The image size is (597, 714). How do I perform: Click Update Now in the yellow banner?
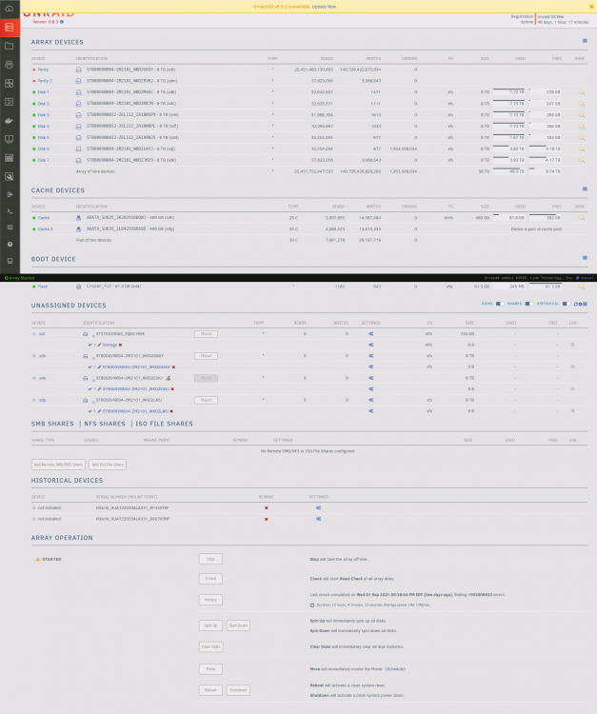pos(324,7)
